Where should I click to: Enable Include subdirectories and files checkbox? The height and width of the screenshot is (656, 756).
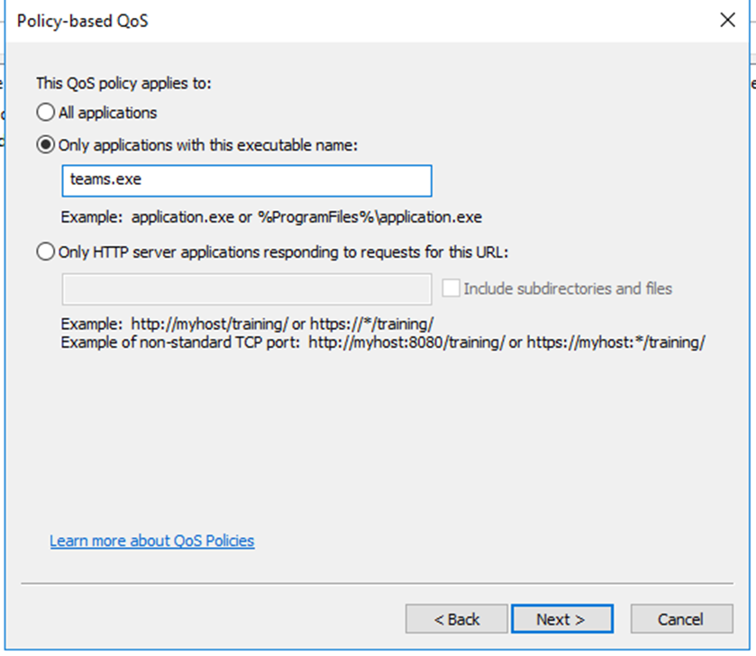pos(451,288)
